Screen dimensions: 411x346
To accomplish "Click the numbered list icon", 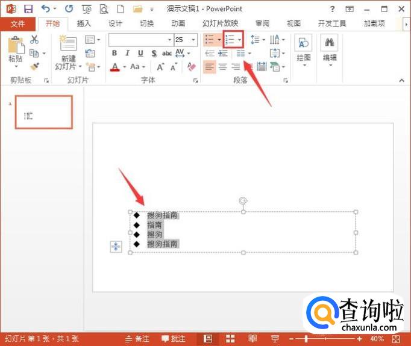I will (x=230, y=40).
